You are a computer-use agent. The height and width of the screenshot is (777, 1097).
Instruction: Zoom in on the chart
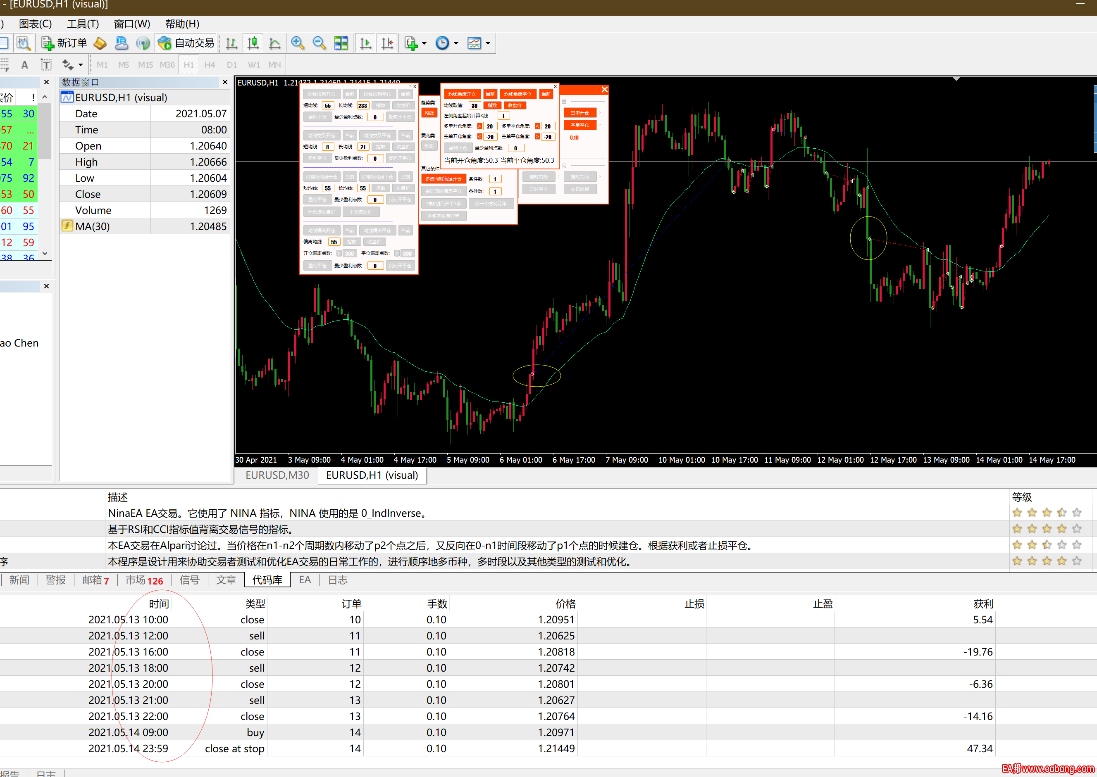pos(298,43)
